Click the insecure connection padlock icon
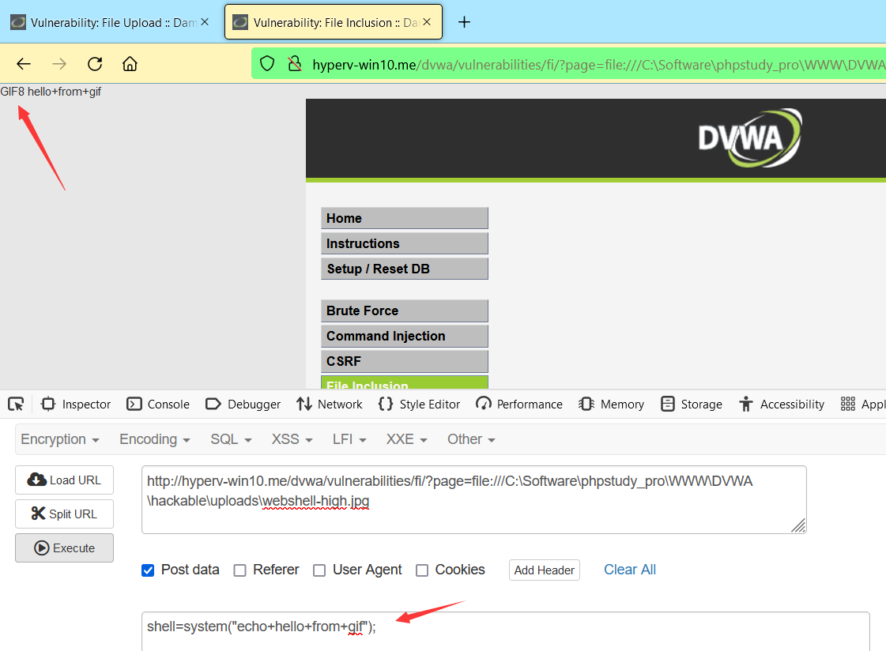 [294, 64]
